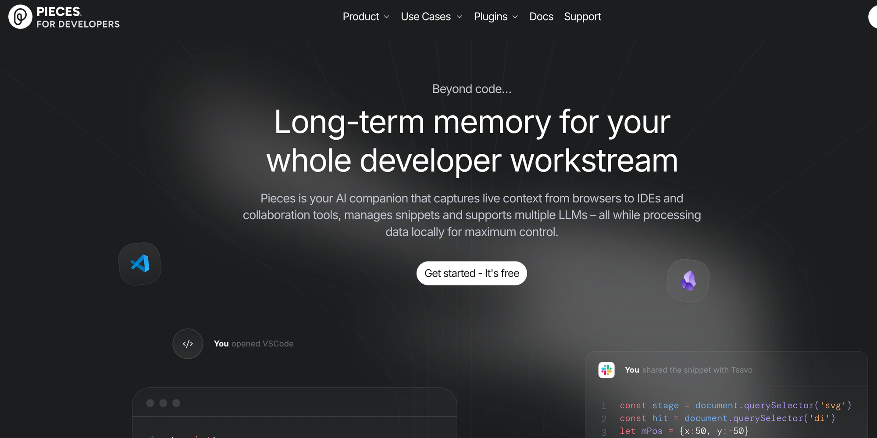Click "You shared the snippet with Tsavo" text
The height and width of the screenshot is (438, 877).
[688, 370]
